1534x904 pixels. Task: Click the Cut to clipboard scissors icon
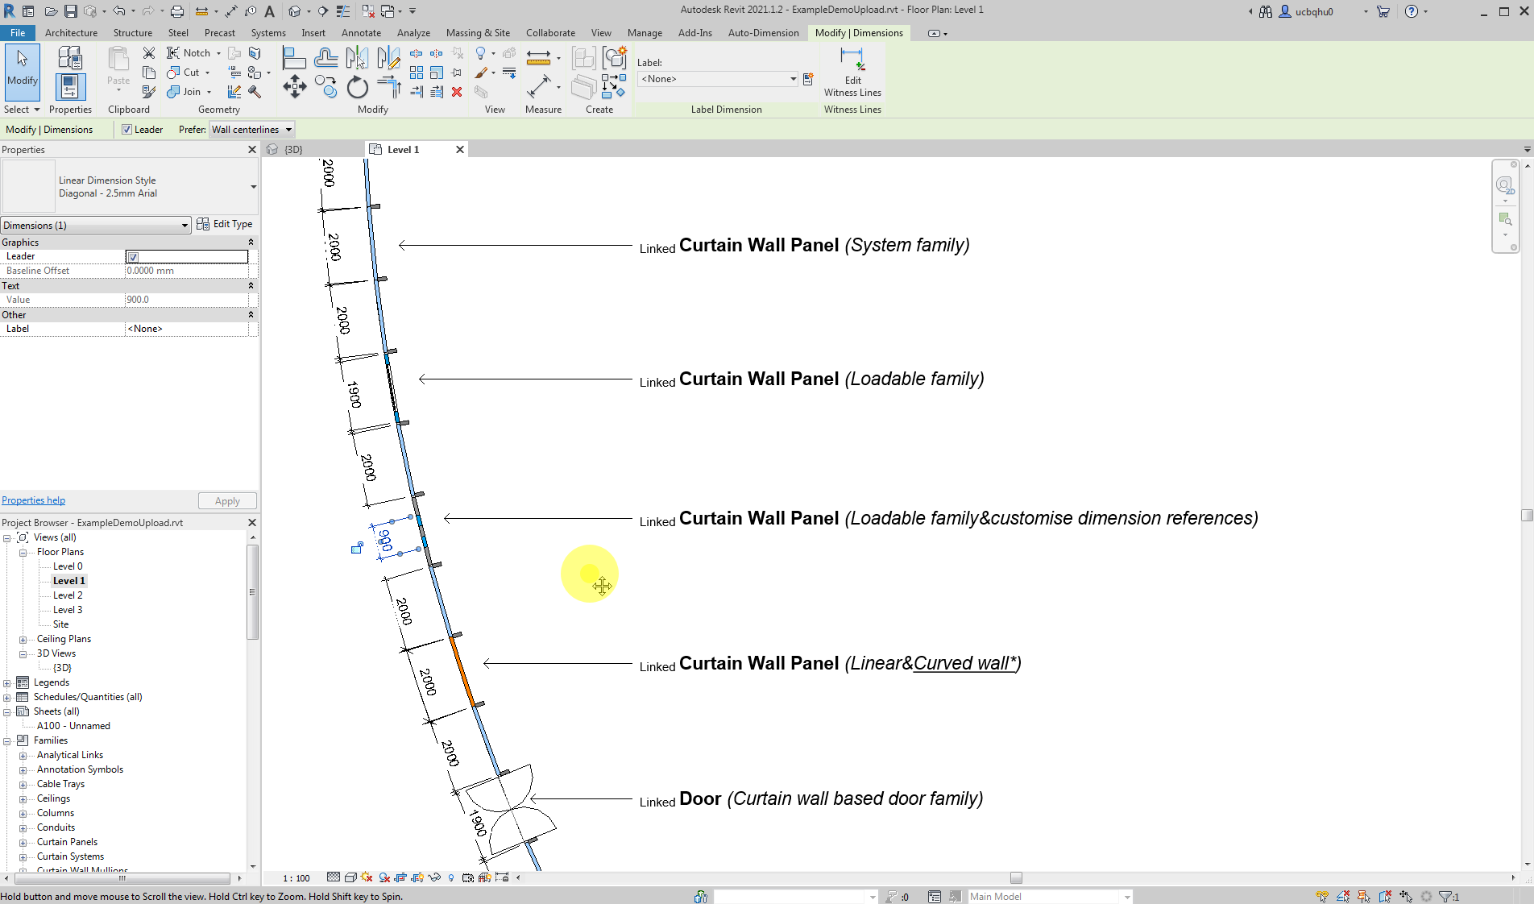(x=149, y=53)
